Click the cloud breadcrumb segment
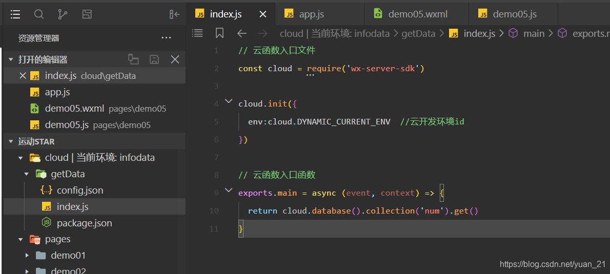 (335, 34)
